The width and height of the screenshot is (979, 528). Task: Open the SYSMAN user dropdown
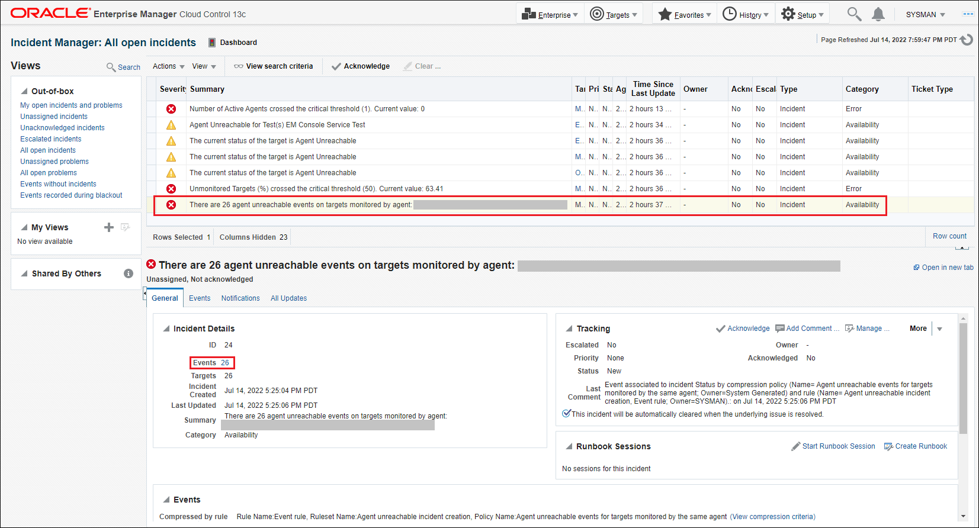[x=926, y=14]
